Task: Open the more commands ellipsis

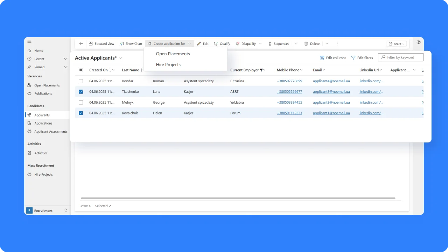Action: (337, 44)
